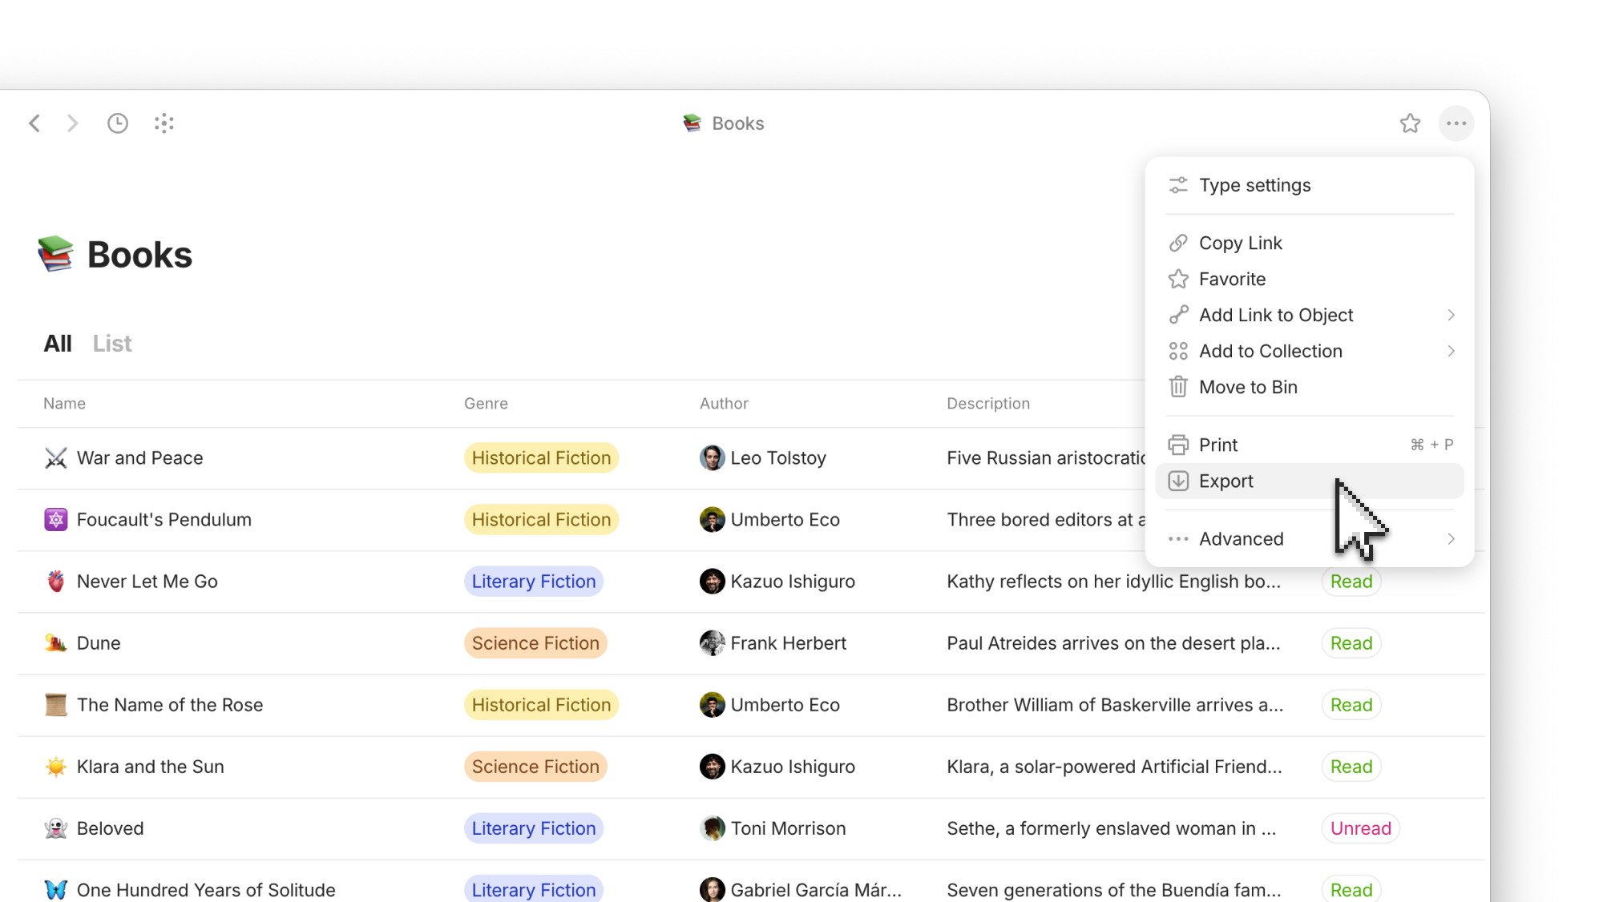
Task: Click the star icon in top bar
Action: (x=1410, y=123)
